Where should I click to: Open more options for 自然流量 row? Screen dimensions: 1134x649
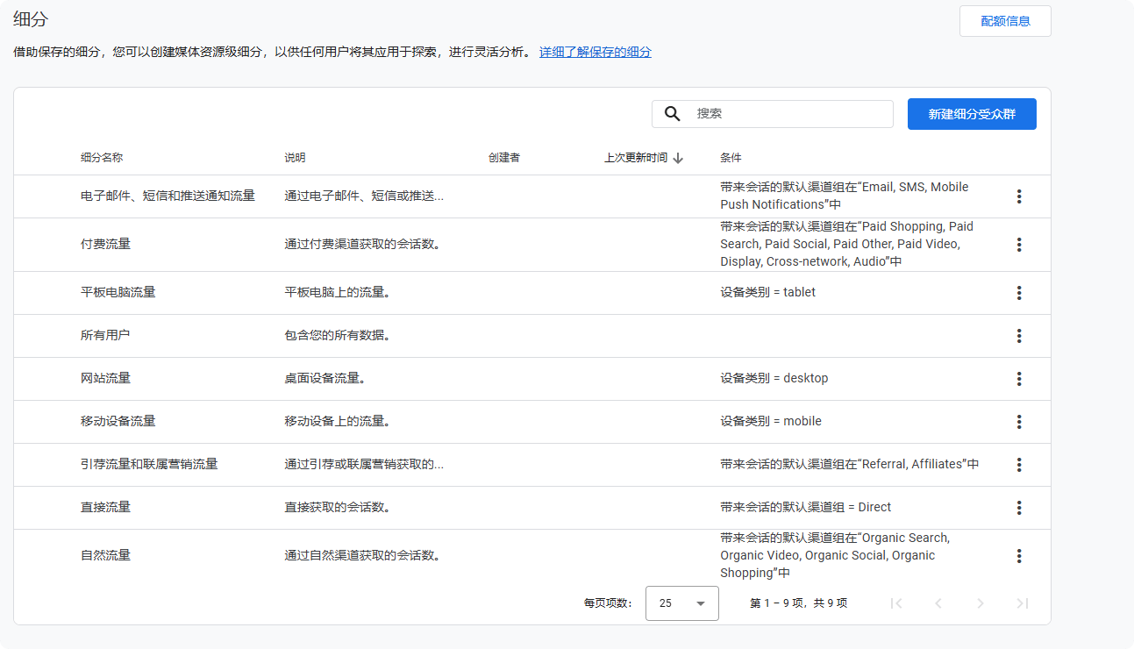point(1018,556)
